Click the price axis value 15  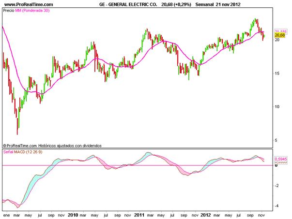pyautogui.click(x=277, y=73)
